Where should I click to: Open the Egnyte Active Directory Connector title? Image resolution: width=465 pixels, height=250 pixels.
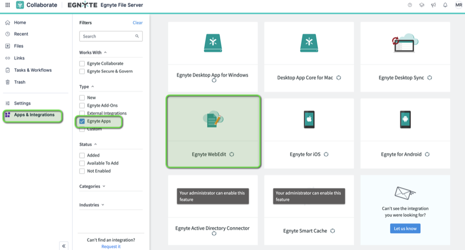click(x=212, y=228)
